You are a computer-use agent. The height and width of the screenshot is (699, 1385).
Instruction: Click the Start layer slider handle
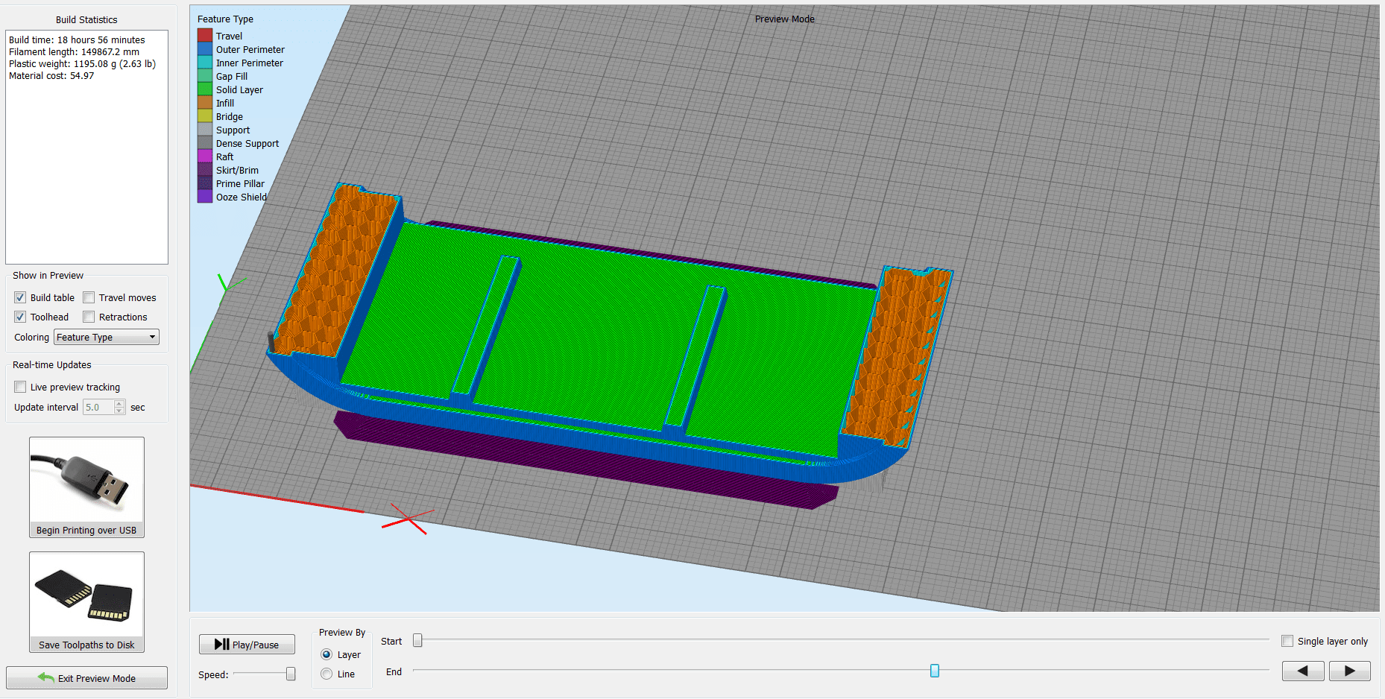click(417, 640)
